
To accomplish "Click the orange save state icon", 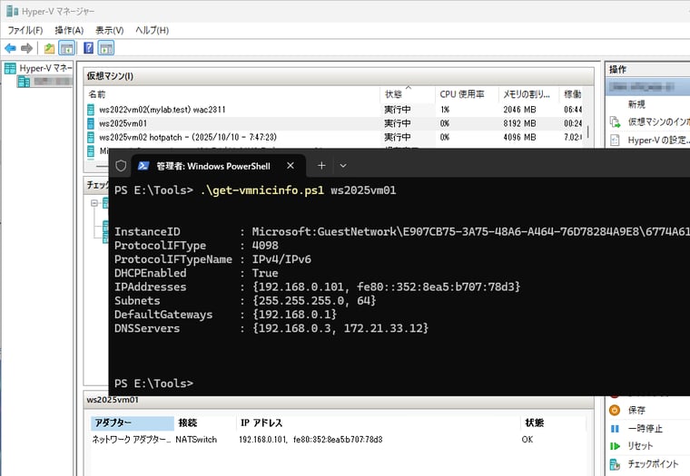I will (x=615, y=410).
